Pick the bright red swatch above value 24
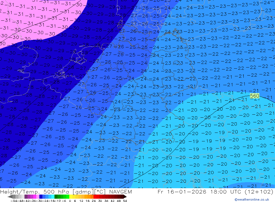Screen dimensions: 275x202 pyautogui.click(x=95, y=196)
